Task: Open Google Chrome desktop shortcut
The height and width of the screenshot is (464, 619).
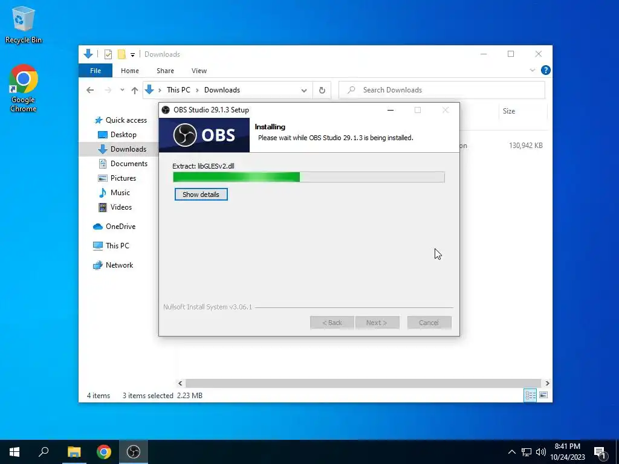Action: click(24, 88)
